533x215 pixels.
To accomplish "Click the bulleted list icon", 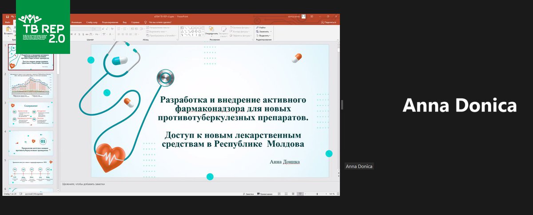I will [119, 29].
